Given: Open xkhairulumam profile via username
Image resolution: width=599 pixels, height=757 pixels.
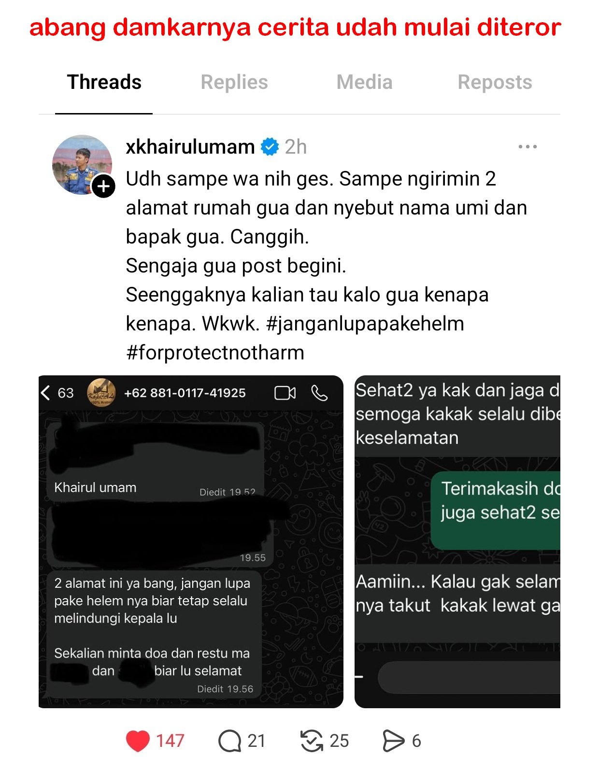Looking at the screenshot, I should pyautogui.click(x=190, y=146).
